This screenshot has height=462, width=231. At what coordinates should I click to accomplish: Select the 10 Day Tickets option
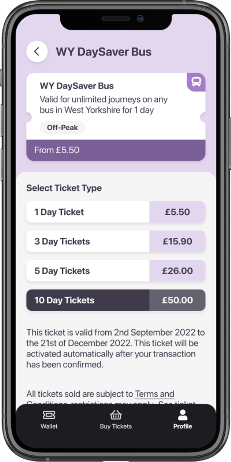tap(88, 300)
